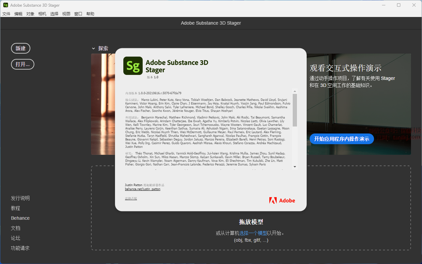This screenshot has width=422, height=264.
Task: Collapse the 探索 section chevron
Action: click(94, 49)
